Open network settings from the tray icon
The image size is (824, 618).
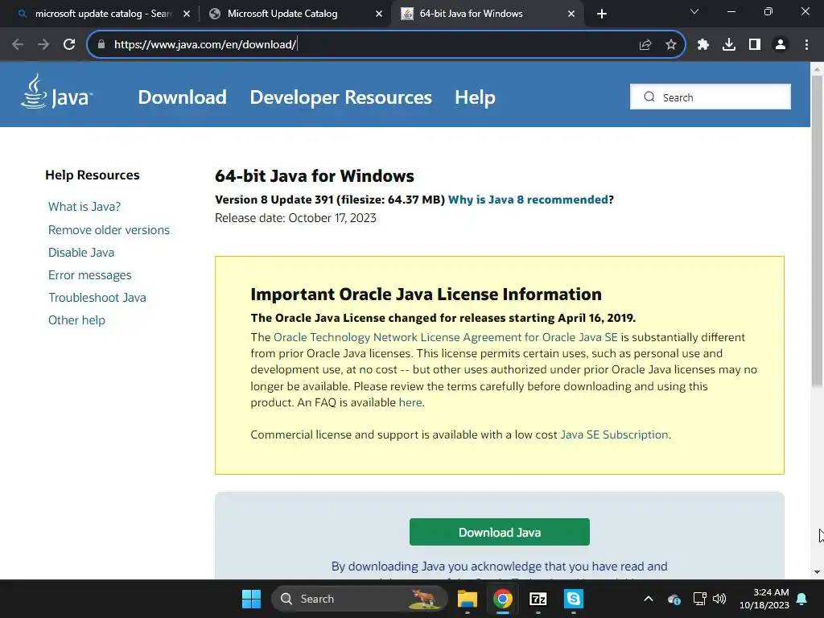[699, 599]
